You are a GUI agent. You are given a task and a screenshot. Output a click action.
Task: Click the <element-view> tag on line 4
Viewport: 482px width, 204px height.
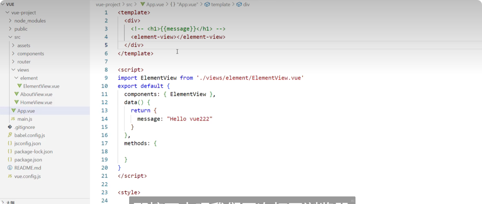178,37
